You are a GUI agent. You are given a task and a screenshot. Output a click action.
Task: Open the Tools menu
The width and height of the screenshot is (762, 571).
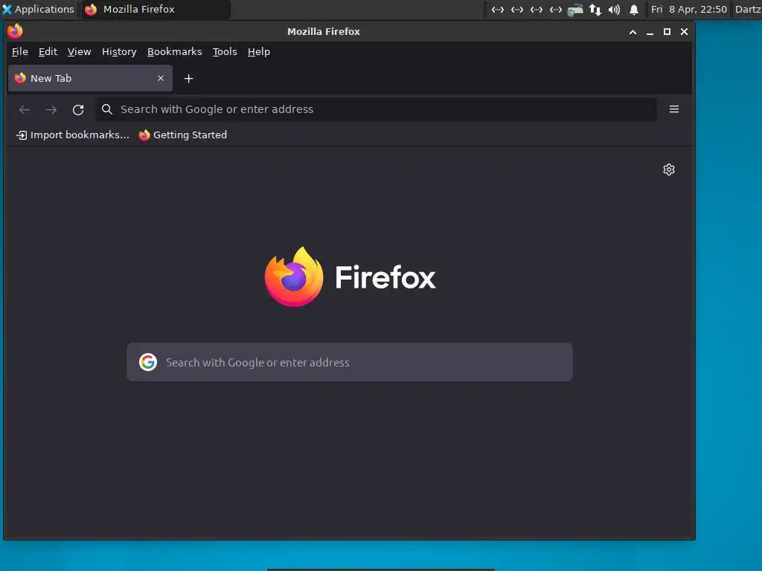225,51
